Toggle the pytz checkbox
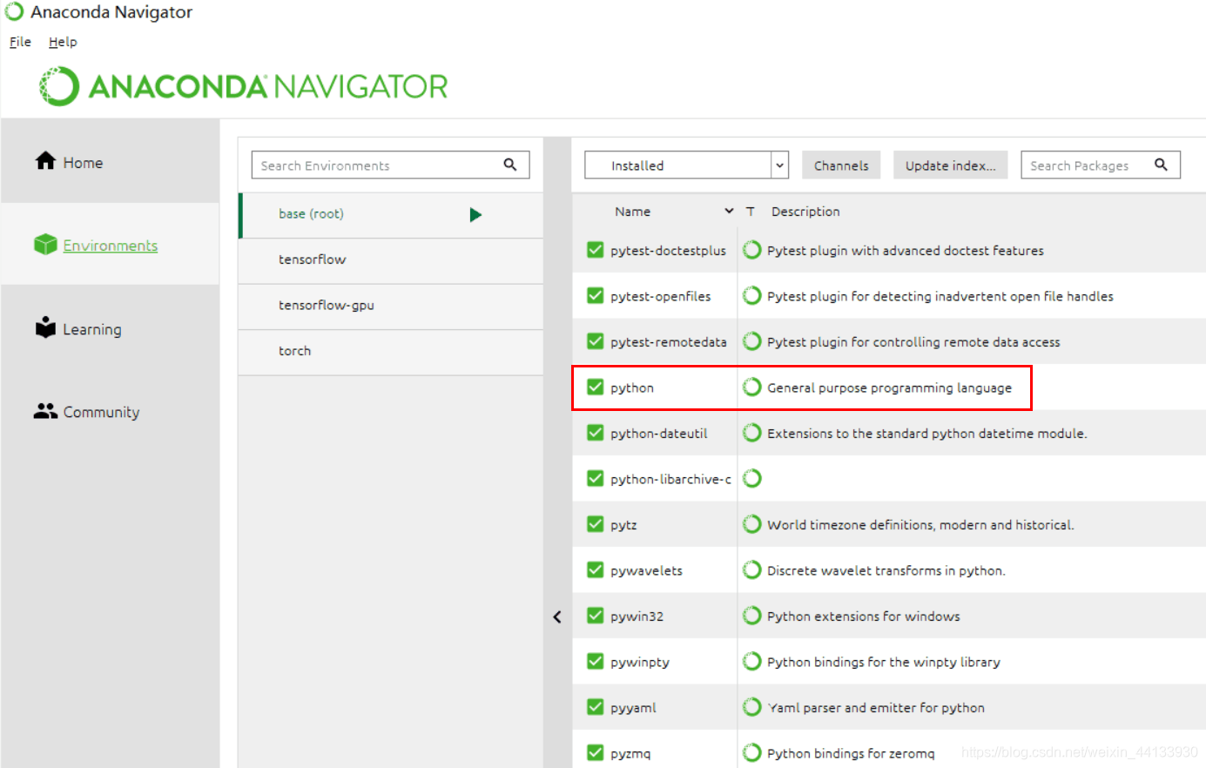The image size is (1206, 768). (x=596, y=524)
